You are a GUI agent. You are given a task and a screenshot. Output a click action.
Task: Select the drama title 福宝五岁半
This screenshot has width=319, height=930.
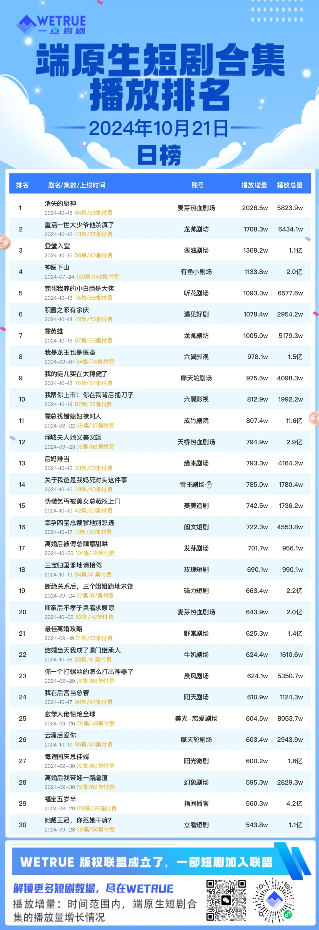(60, 799)
